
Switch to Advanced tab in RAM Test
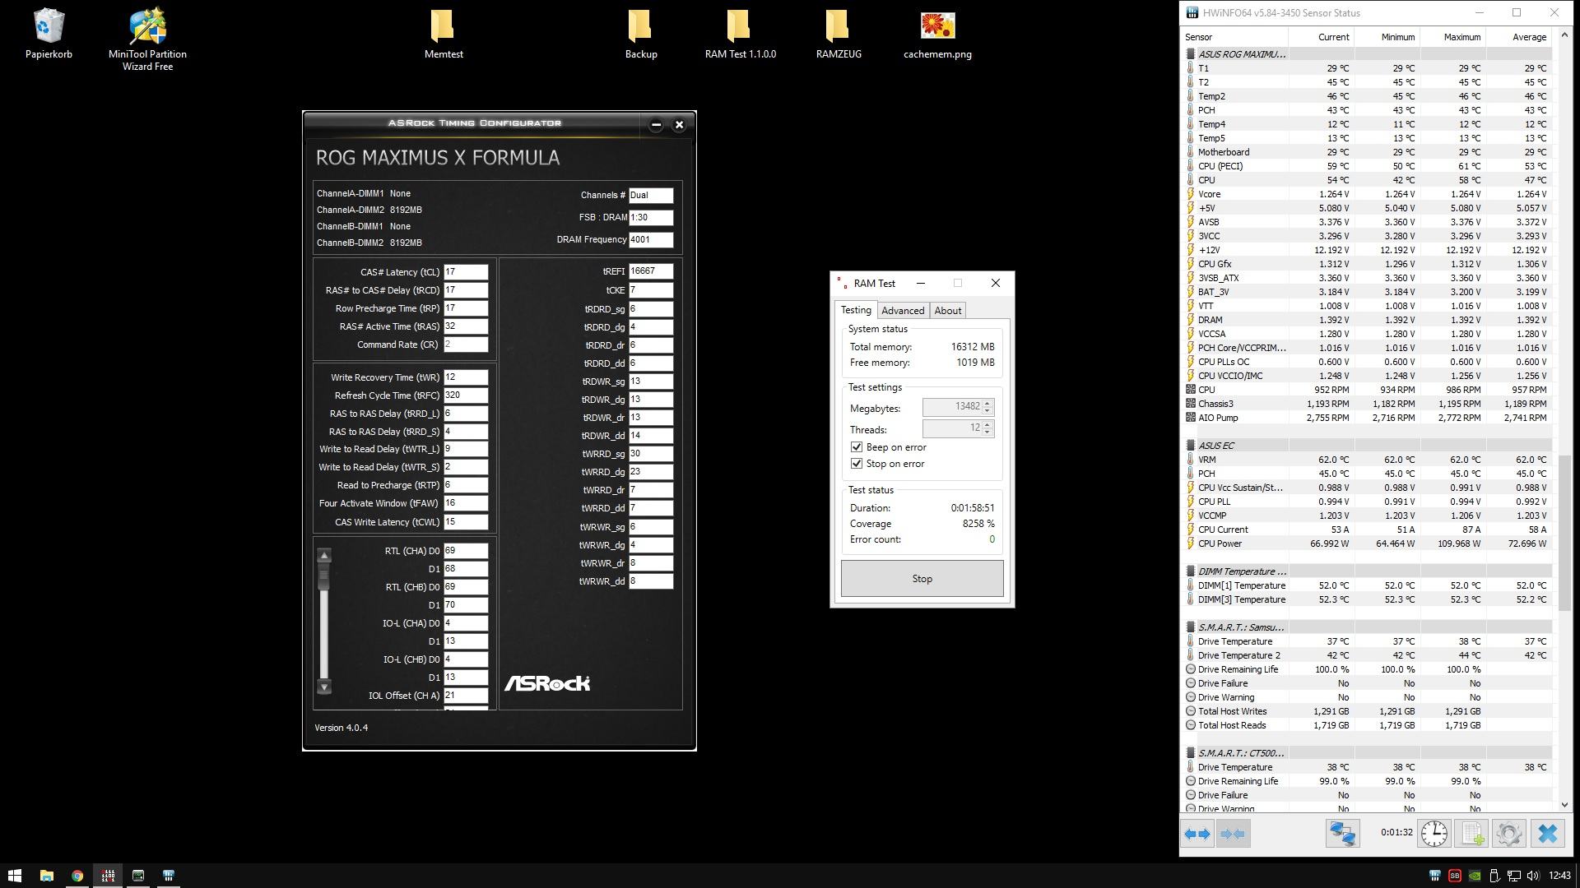pyautogui.click(x=903, y=311)
